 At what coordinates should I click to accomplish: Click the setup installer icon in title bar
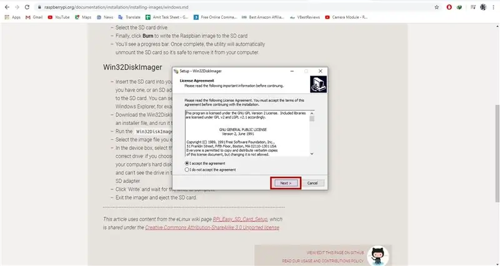coord(176,71)
